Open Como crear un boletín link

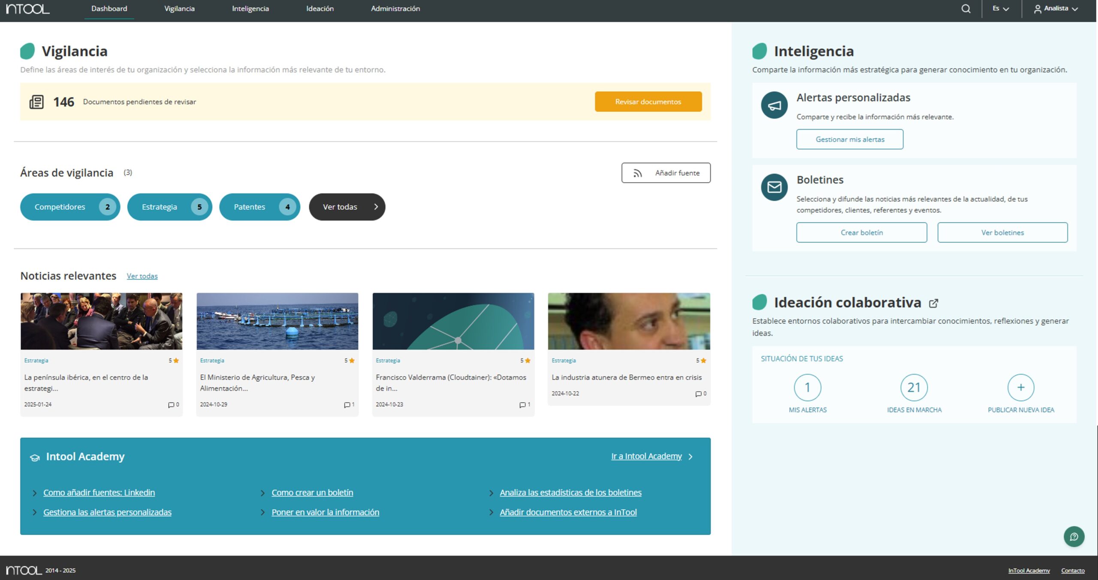tap(312, 492)
